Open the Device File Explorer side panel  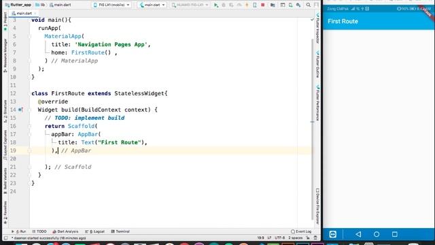point(317,207)
